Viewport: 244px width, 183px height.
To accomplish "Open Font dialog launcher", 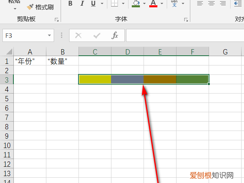I will pos(186,20).
